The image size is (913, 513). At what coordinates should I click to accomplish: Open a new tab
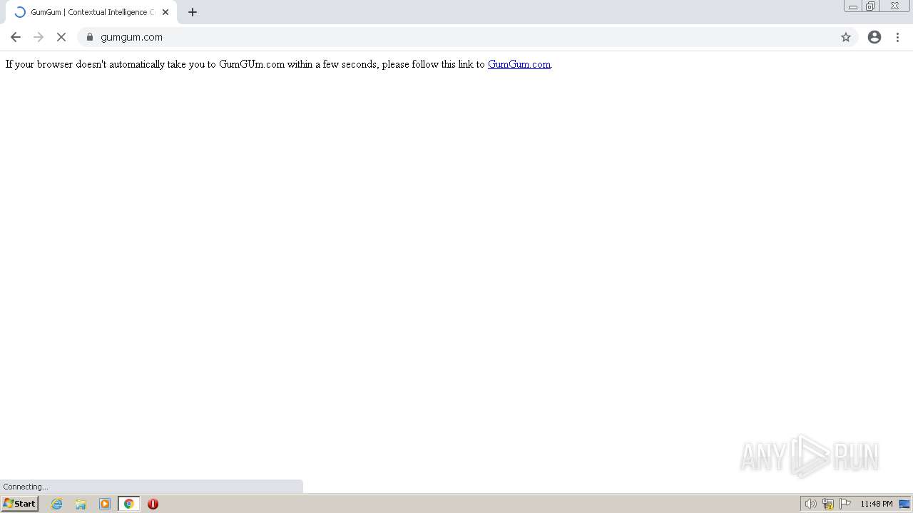point(193,12)
